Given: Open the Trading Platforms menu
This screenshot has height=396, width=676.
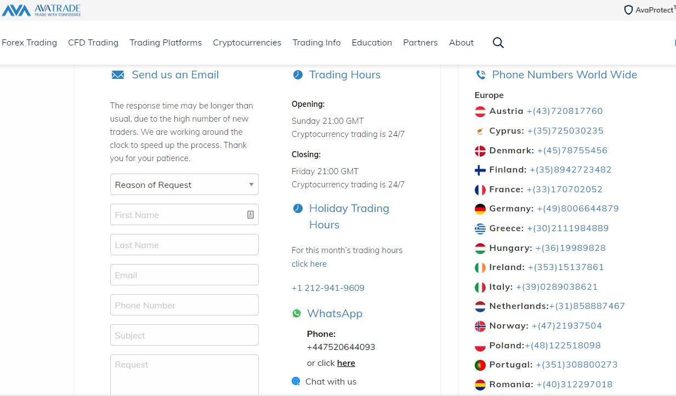Looking at the screenshot, I should click(166, 43).
